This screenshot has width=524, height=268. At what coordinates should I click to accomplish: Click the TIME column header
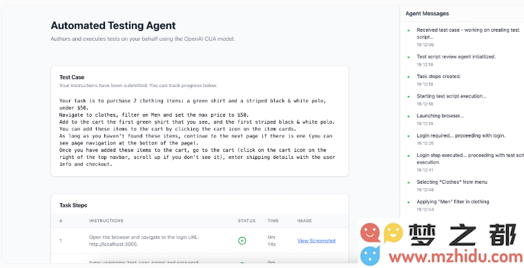pos(273,221)
